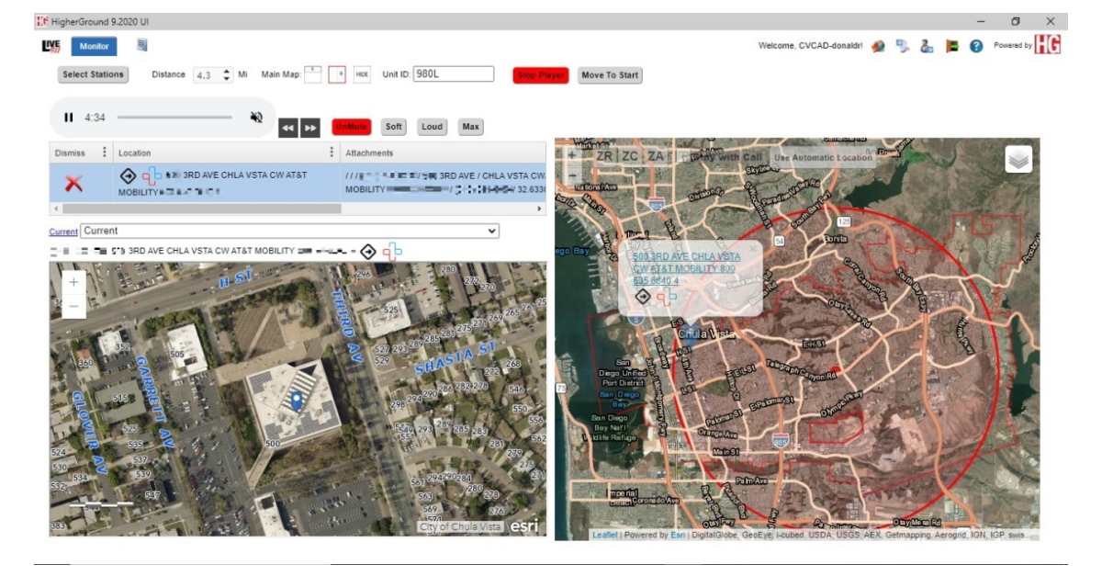Click the playback progress slider

click(174, 117)
